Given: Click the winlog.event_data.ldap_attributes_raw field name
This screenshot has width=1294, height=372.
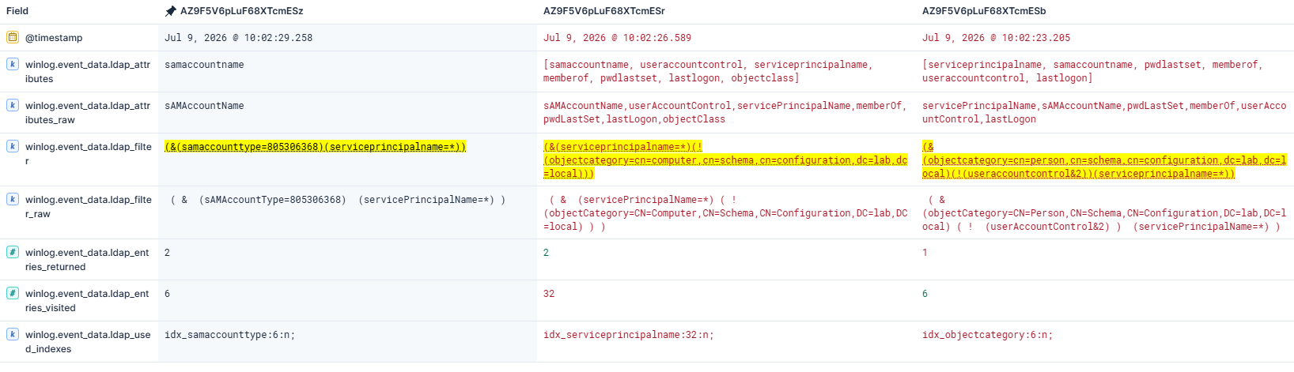Looking at the screenshot, I should click(88, 113).
